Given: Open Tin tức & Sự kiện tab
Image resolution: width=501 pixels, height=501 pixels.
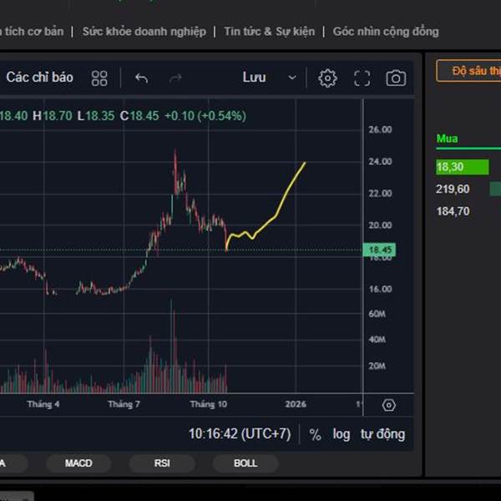Looking at the screenshot, I should click(270, 32).
